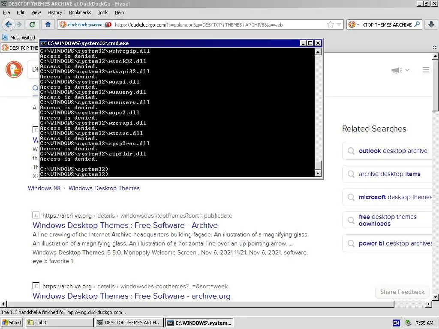Screen dimensions: 439x329
Task: Open the History menu
Action: (x=55, y=12)
